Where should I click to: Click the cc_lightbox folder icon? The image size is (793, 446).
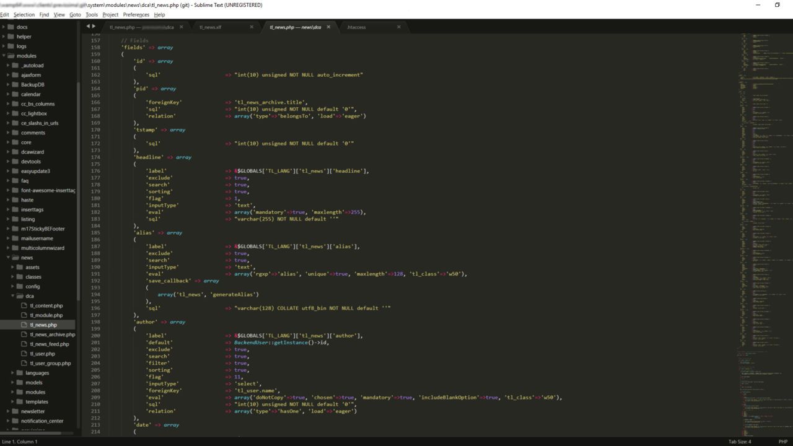(x=15, y=113)
